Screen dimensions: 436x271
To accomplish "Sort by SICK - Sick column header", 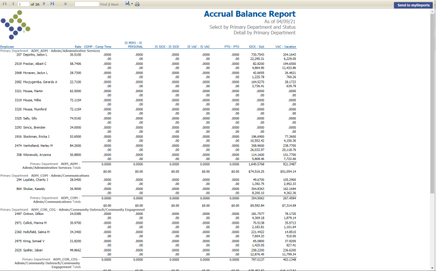I will (x=256, y=47).
